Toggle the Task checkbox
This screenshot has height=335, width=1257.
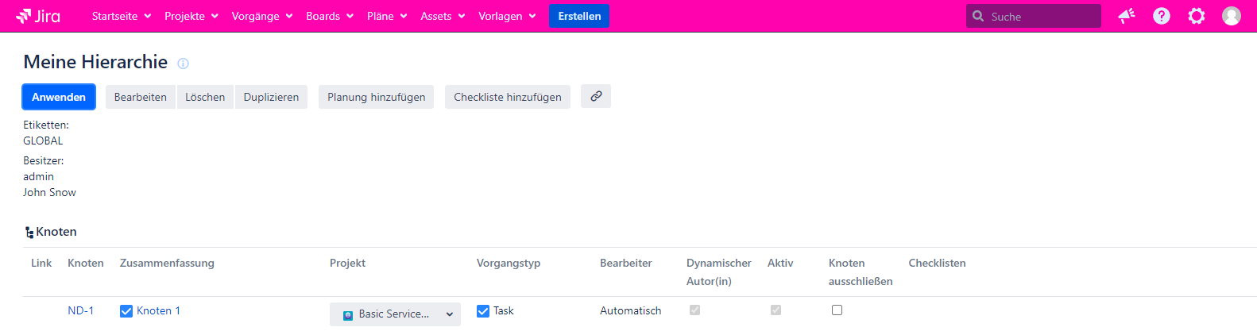[x=483, y=311]
